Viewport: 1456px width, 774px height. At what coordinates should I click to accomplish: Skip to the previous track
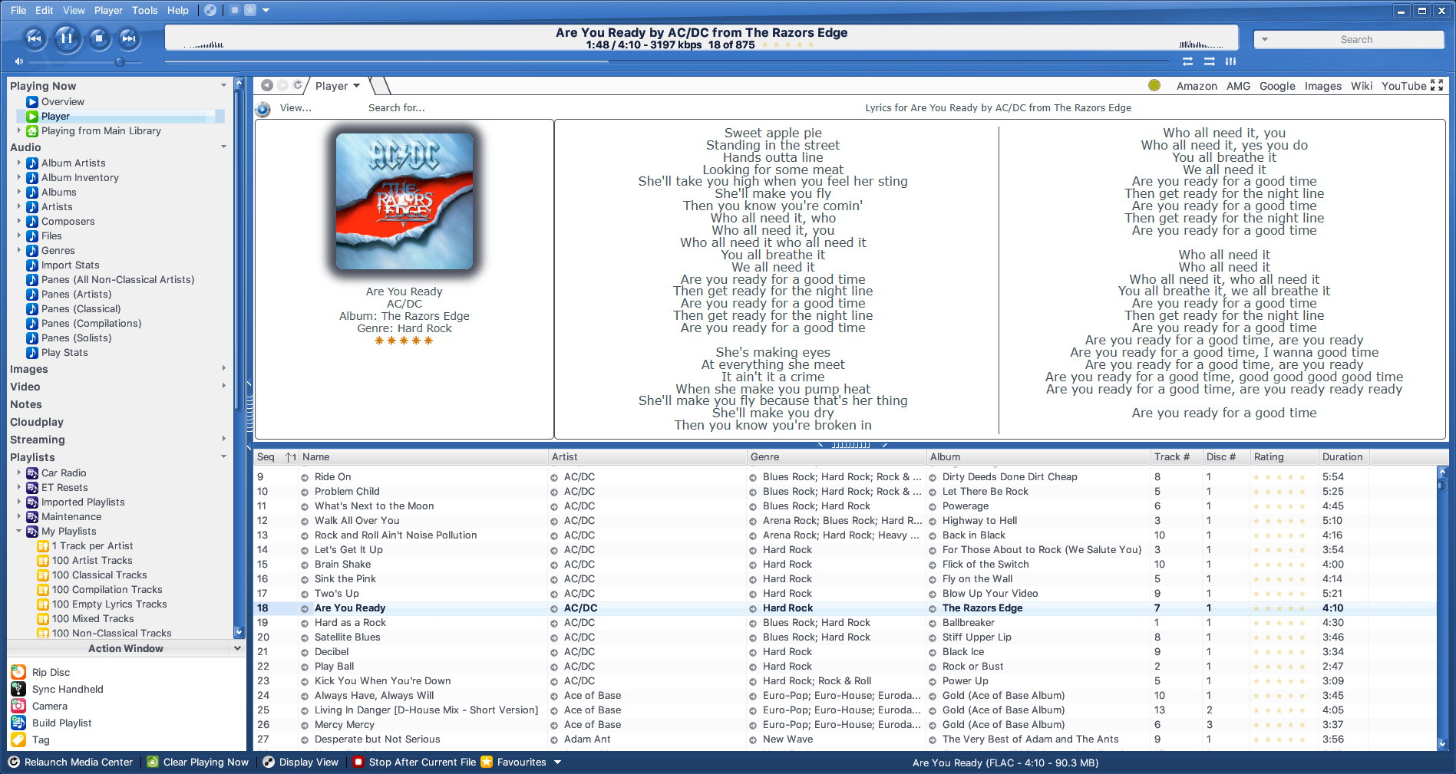[x=35, y=38]
